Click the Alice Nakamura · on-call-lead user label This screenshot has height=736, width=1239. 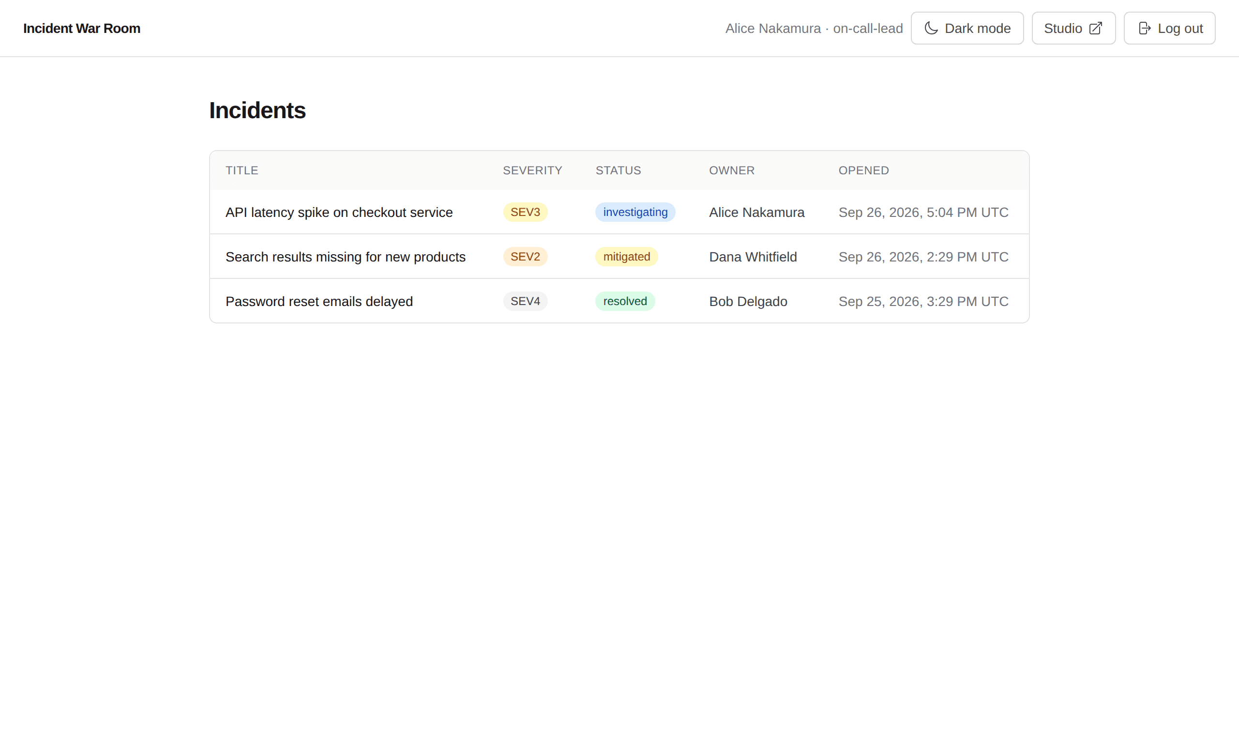tap(814, 28)
